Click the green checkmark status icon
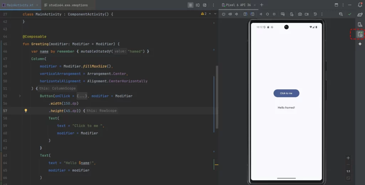 (350, 14)
